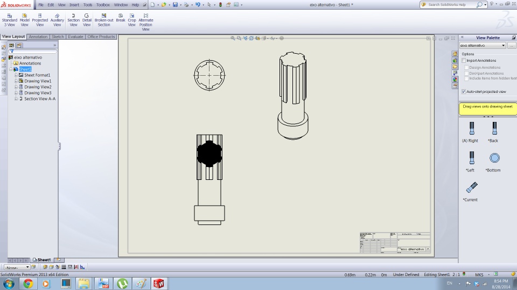The height and width of the screenshot is (290, 517).
Task: Collapse the View Palette task pane
Action: [462, 37]
